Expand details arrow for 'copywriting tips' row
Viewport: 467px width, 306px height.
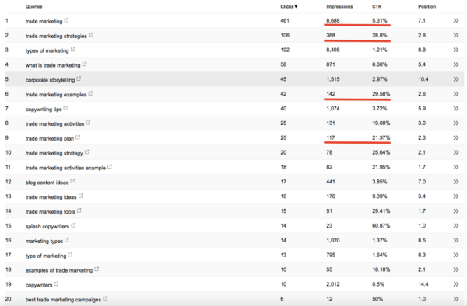(x=456, y=109)
